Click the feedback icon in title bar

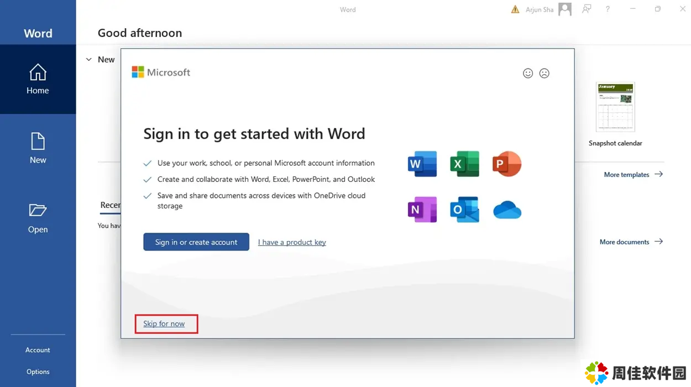click(587, 9)
